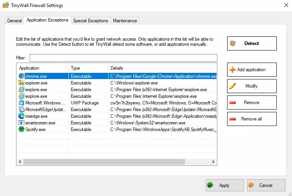Click the left scroll arrow of the list
This screenshot has width=292, height=196.
(20, 162)
